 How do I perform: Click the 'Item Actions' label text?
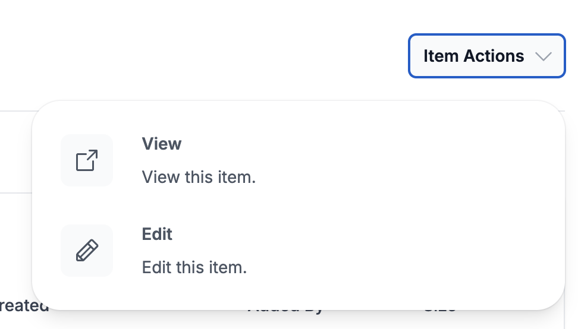coord(474,56)
